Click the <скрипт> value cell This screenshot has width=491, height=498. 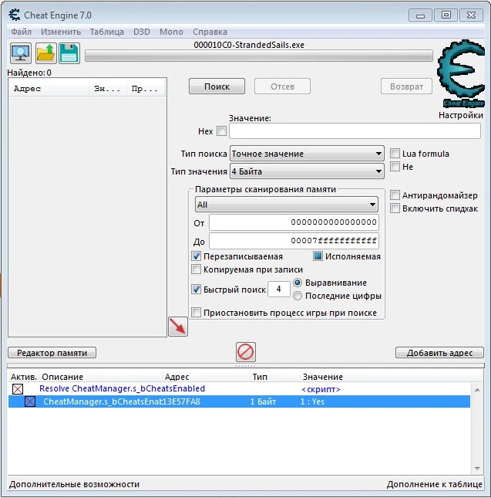[321, 389]
